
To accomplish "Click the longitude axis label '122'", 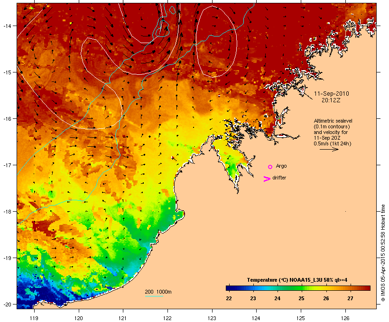I will [x=167, y=318].
